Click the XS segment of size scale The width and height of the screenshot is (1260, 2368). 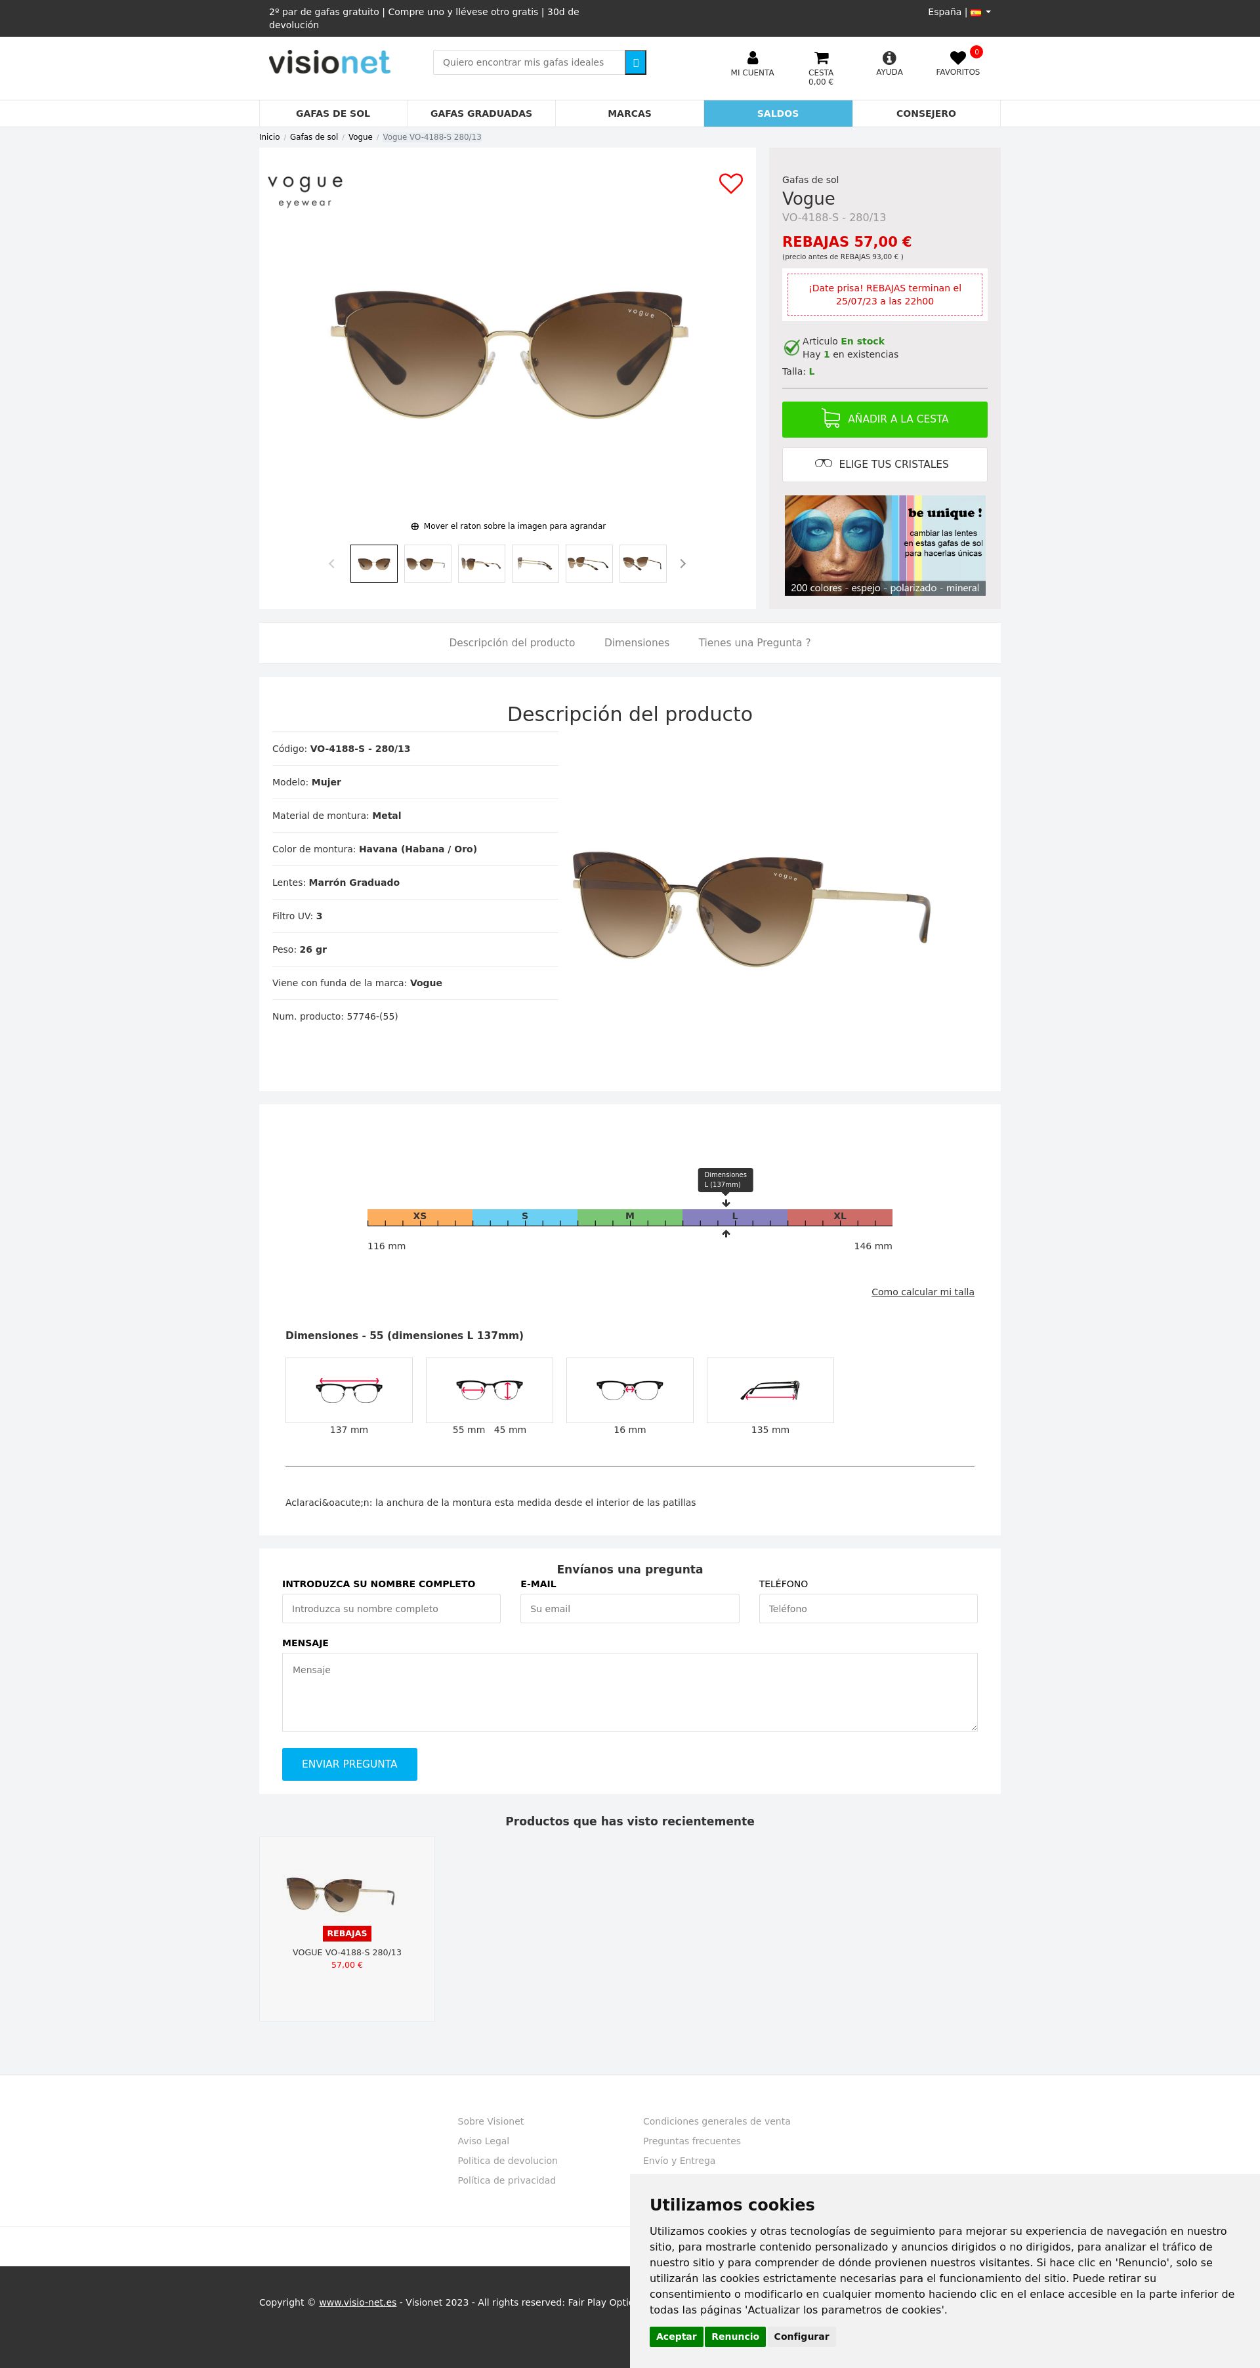pyautogui.click(x=419, y=1217)
